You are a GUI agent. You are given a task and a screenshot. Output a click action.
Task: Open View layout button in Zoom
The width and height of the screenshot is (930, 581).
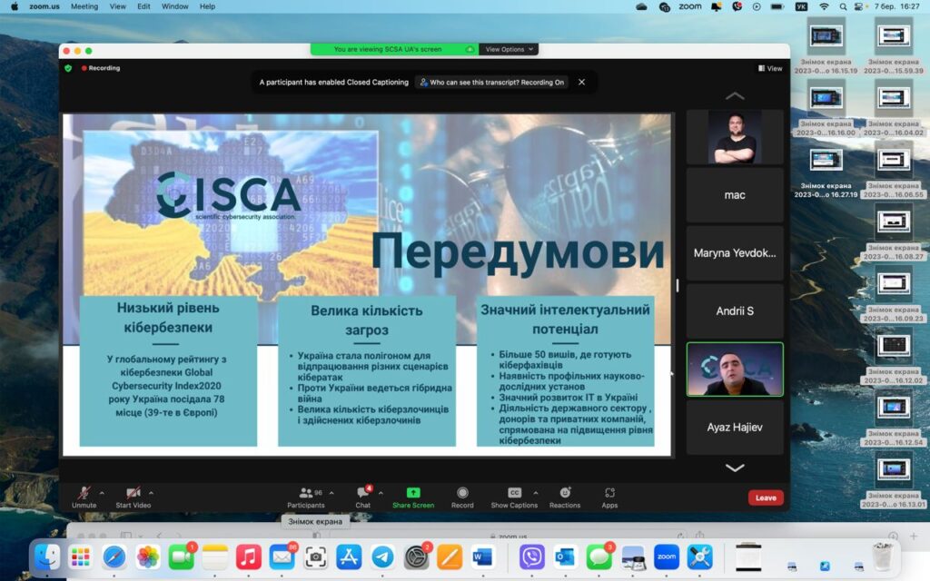click(770, 68)
